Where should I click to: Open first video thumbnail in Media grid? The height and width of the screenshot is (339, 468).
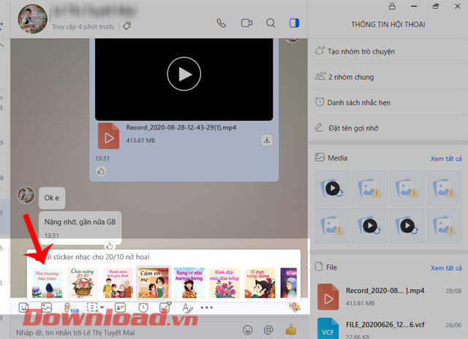point(333,189)
